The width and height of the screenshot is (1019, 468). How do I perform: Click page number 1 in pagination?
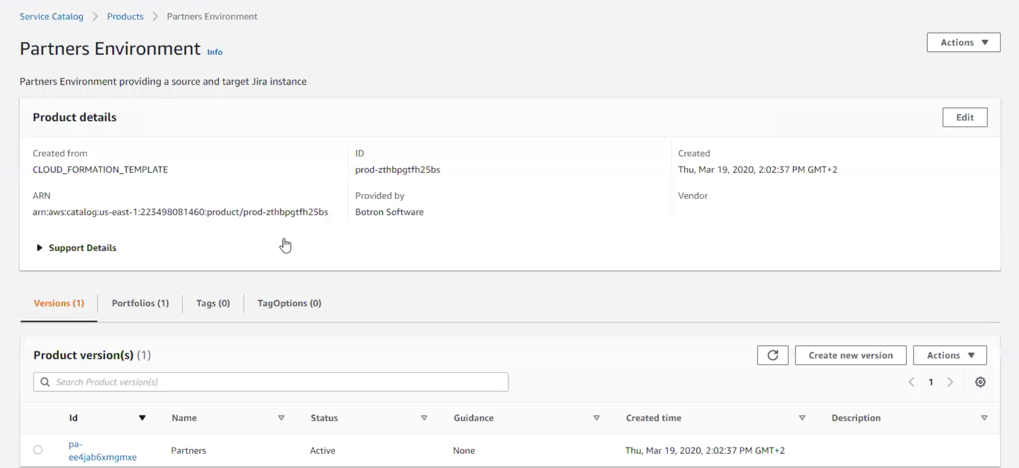[931, 382]
